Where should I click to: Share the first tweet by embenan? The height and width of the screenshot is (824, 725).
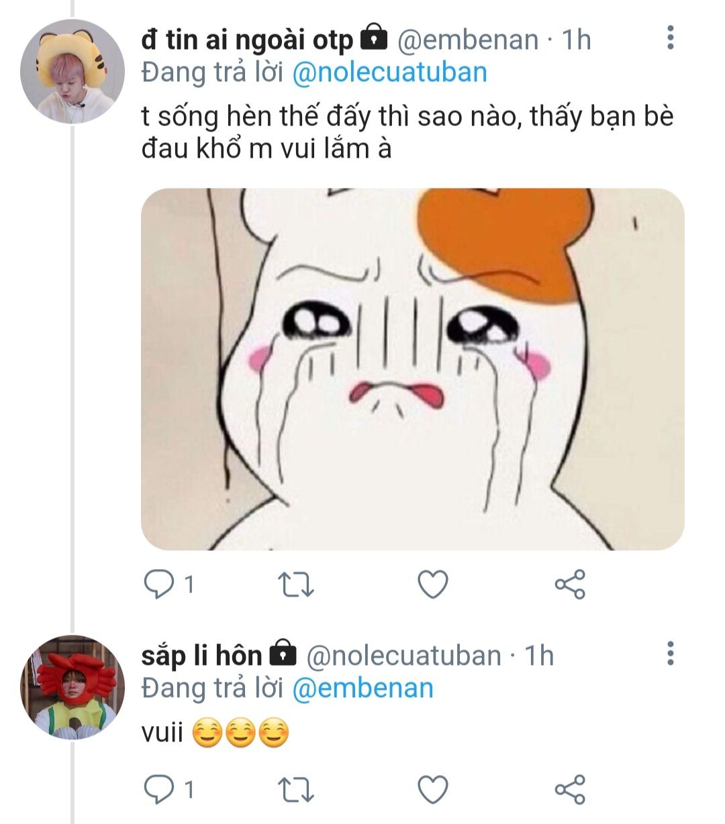pos(570,584)
